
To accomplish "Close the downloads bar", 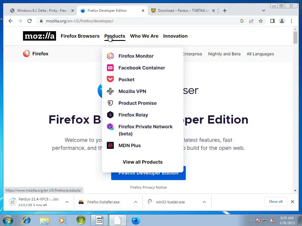I will coord(292,202).
